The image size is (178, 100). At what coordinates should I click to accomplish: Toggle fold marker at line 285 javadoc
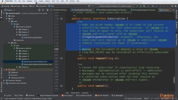(65, 64)
